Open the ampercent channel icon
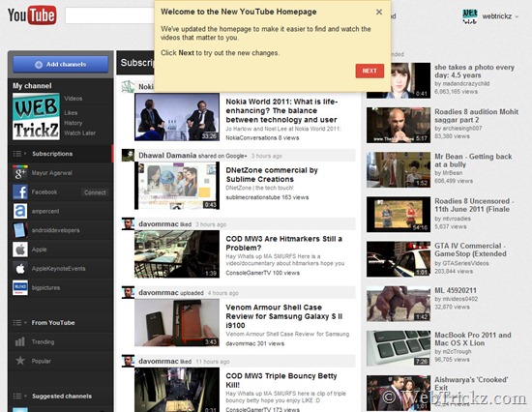Image resolution: width=532 pixels, height=412 pixels. click(x=20, y=211)
